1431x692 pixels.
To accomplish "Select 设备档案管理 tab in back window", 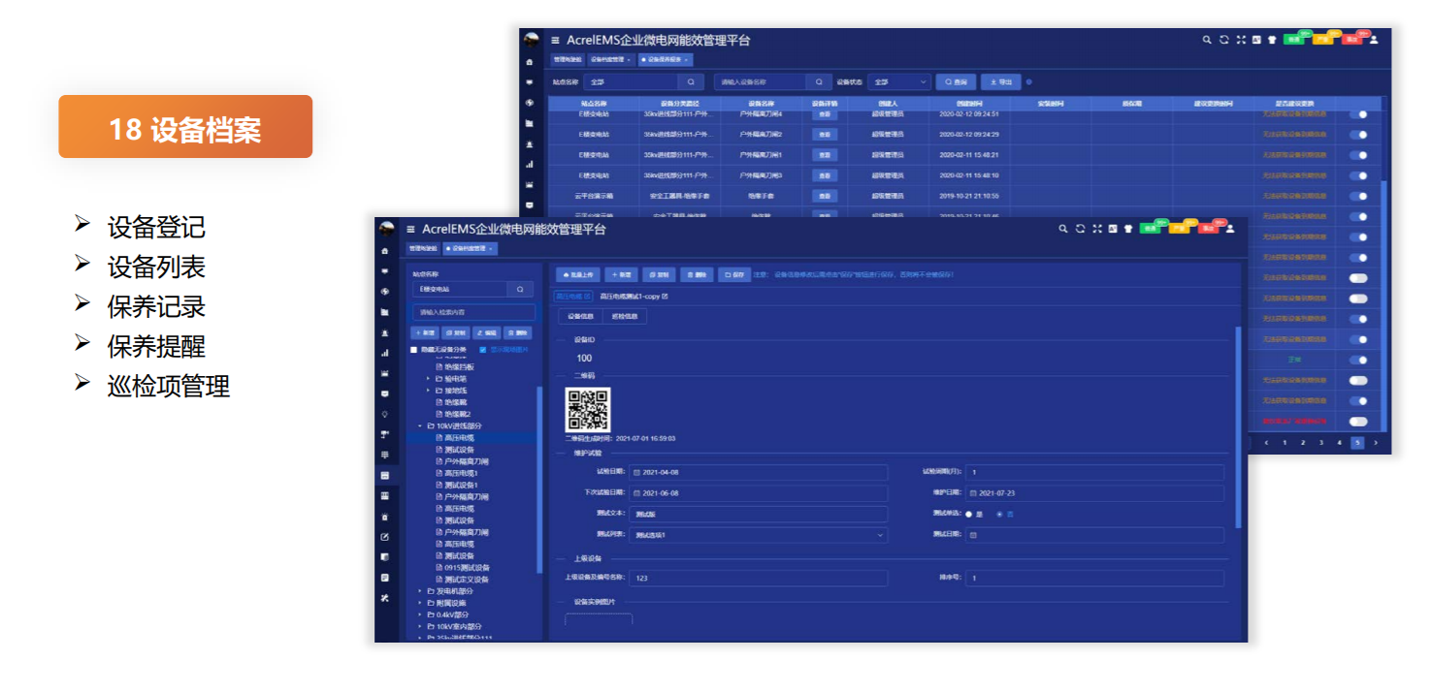I will pyautogui.click(x=610, y=60).
